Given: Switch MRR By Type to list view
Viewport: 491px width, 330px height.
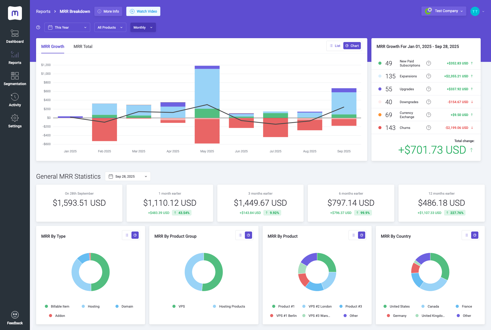Looking at the screenshot, I should (127, 235).
